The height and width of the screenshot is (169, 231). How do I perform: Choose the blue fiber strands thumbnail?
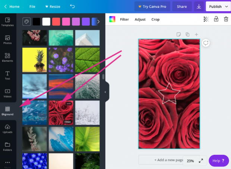click(61, 139)
